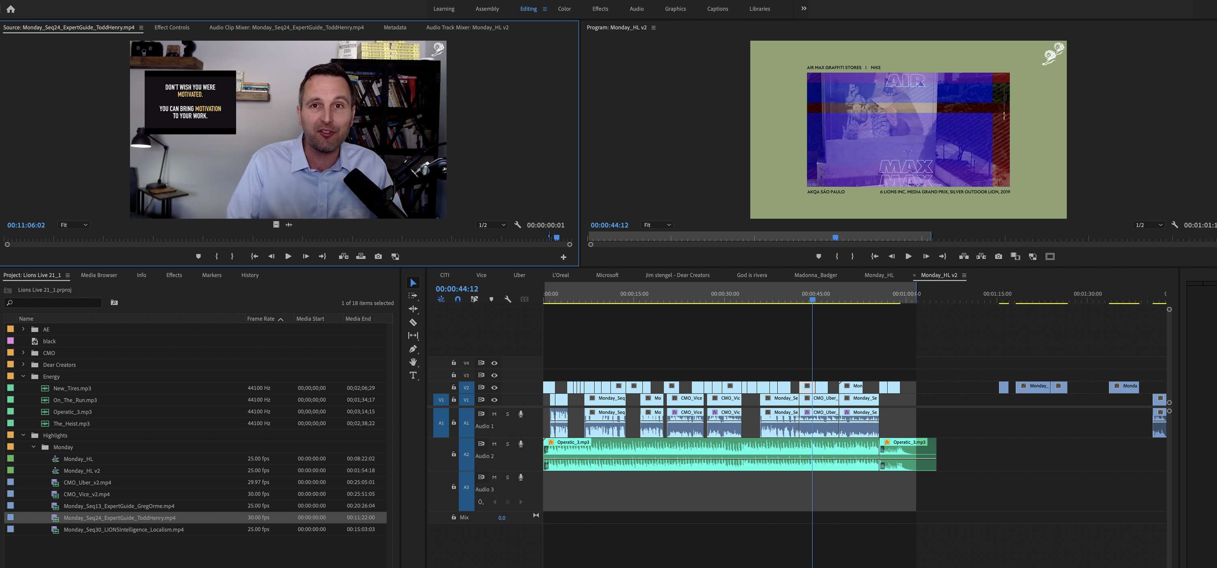
Task: Toggle V2 track output eye
Action: pos(494,388)
